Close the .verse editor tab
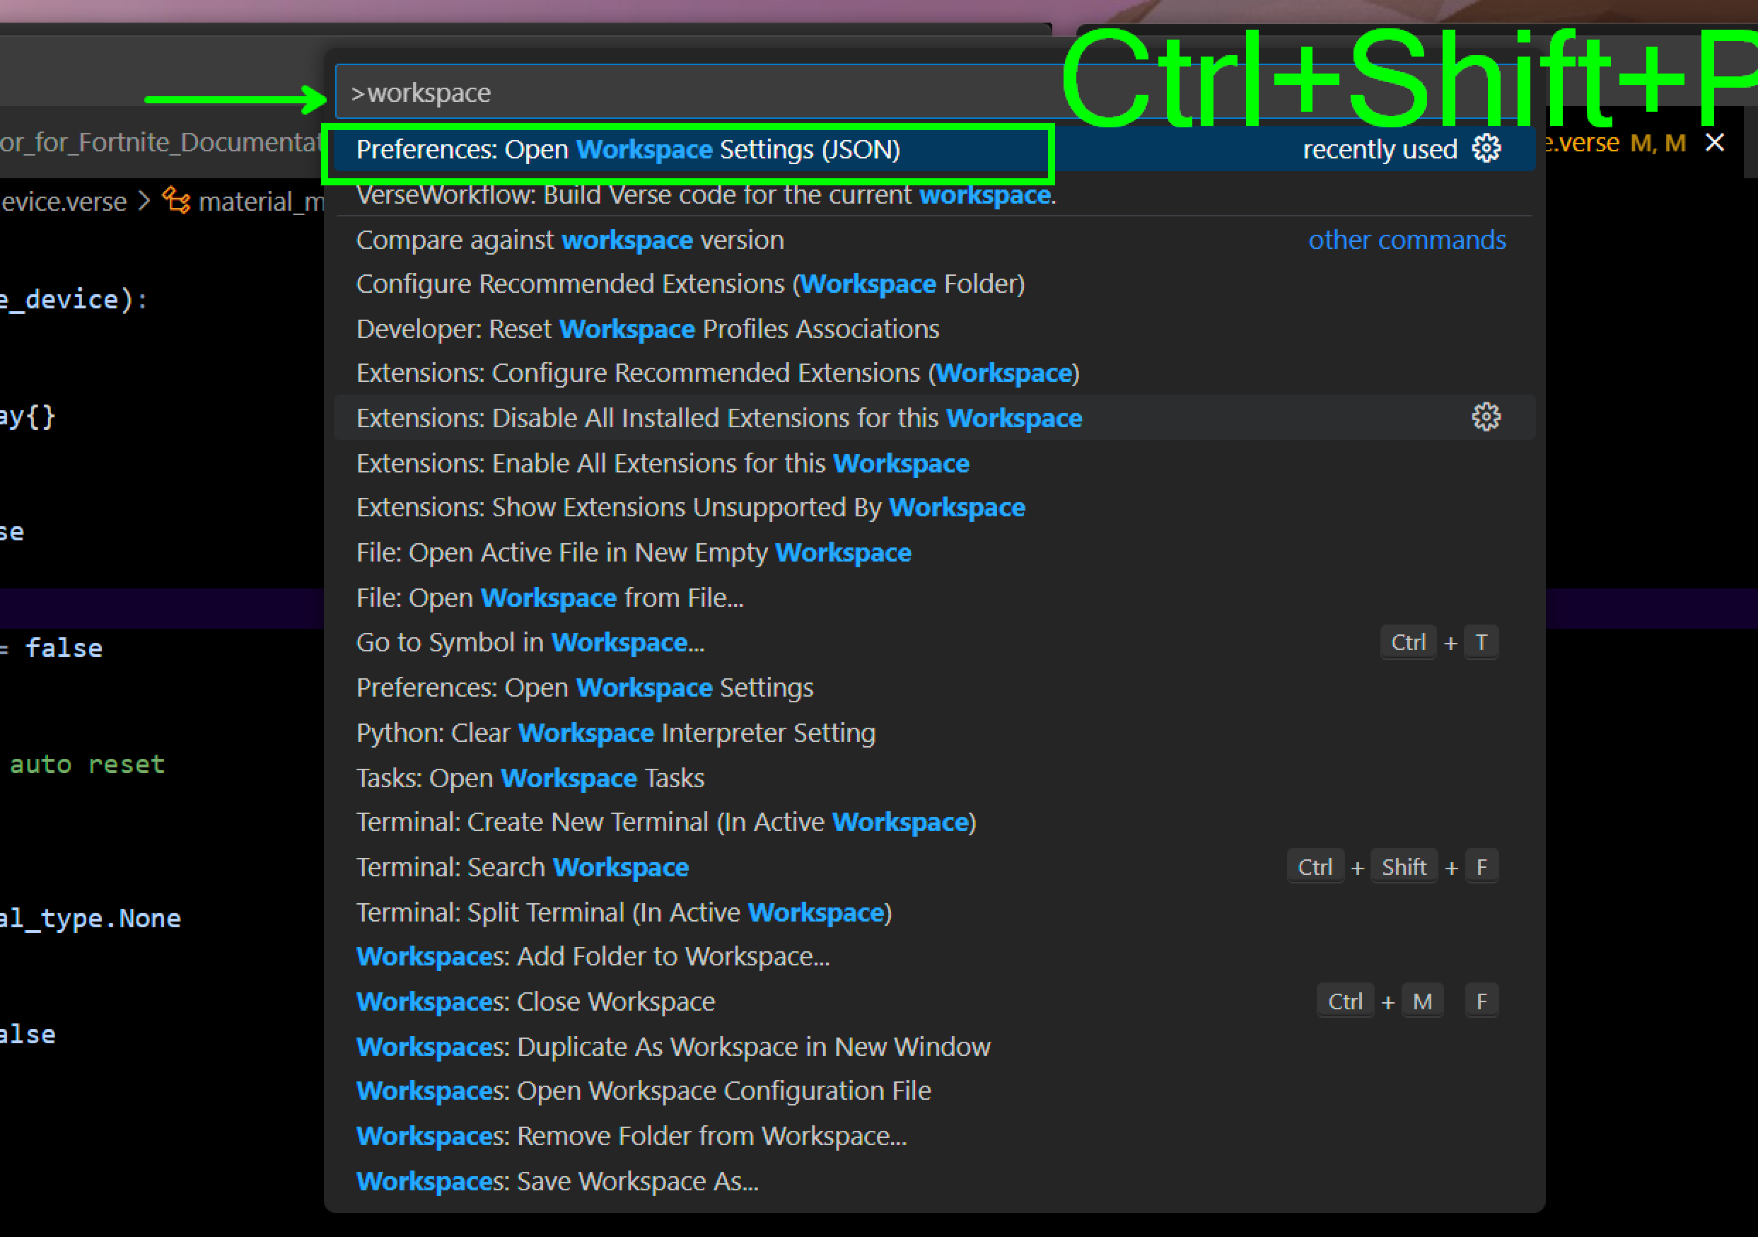 [x=1714, y=142]
